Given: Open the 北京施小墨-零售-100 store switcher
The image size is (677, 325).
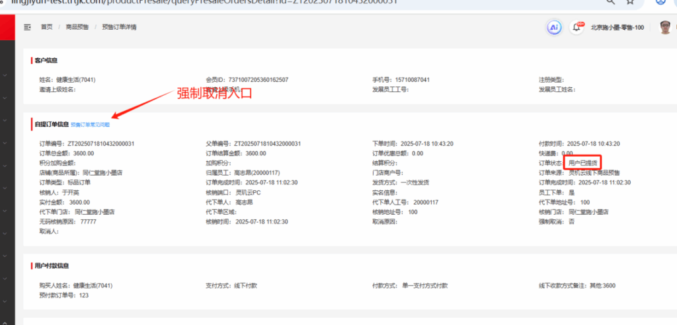Looking at the screenshot, I should (617, 27).
